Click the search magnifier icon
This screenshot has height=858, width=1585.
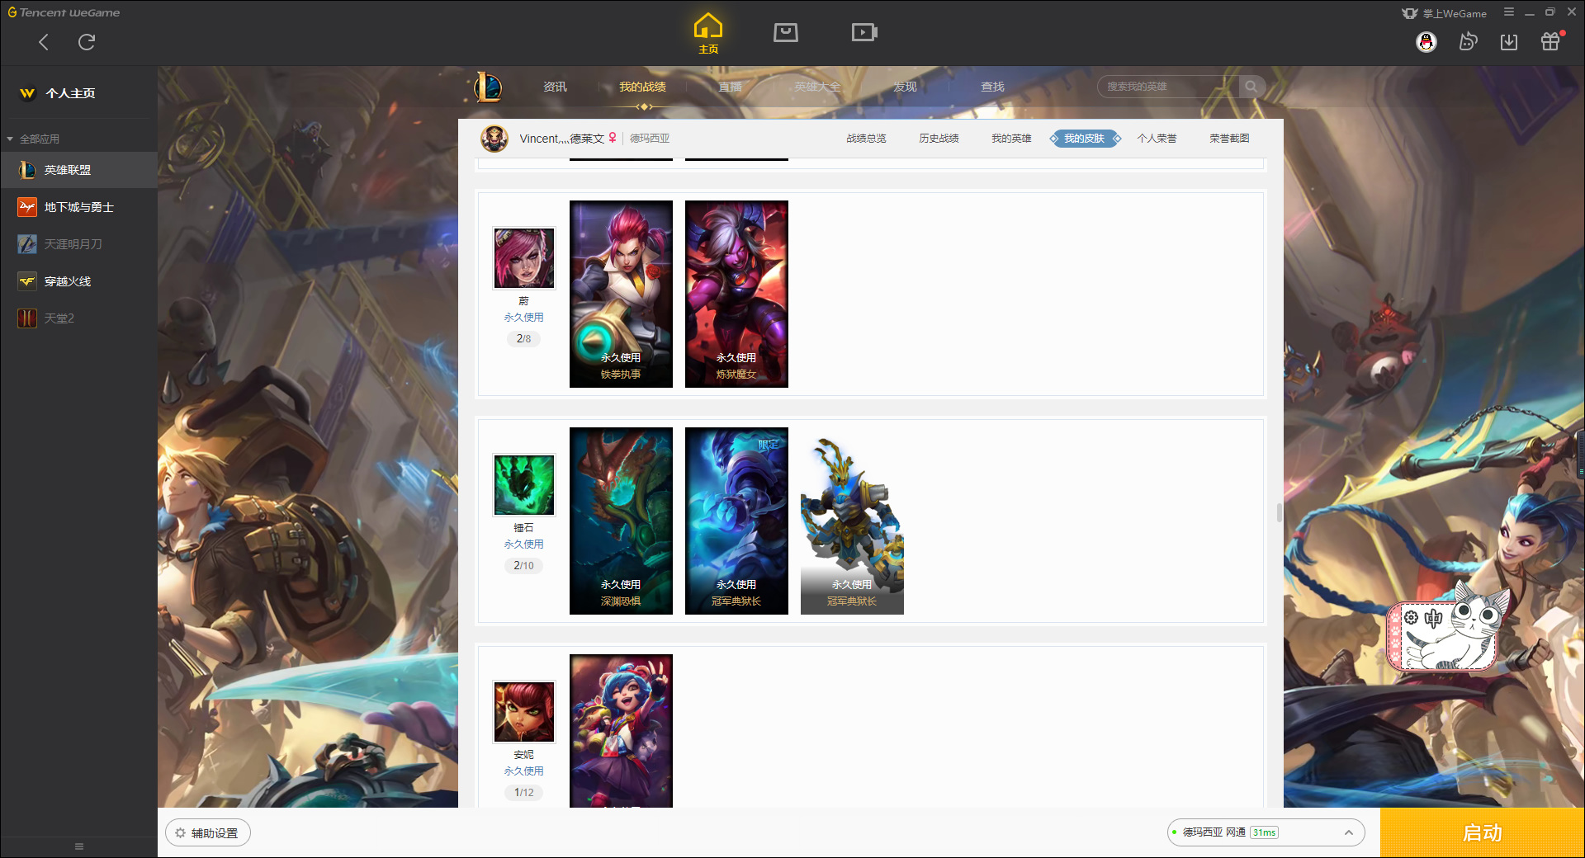(1251, 87)
